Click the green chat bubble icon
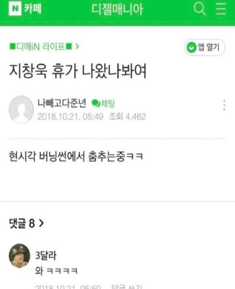The width and height of the screenshot is (235, 289). [96, 103]
